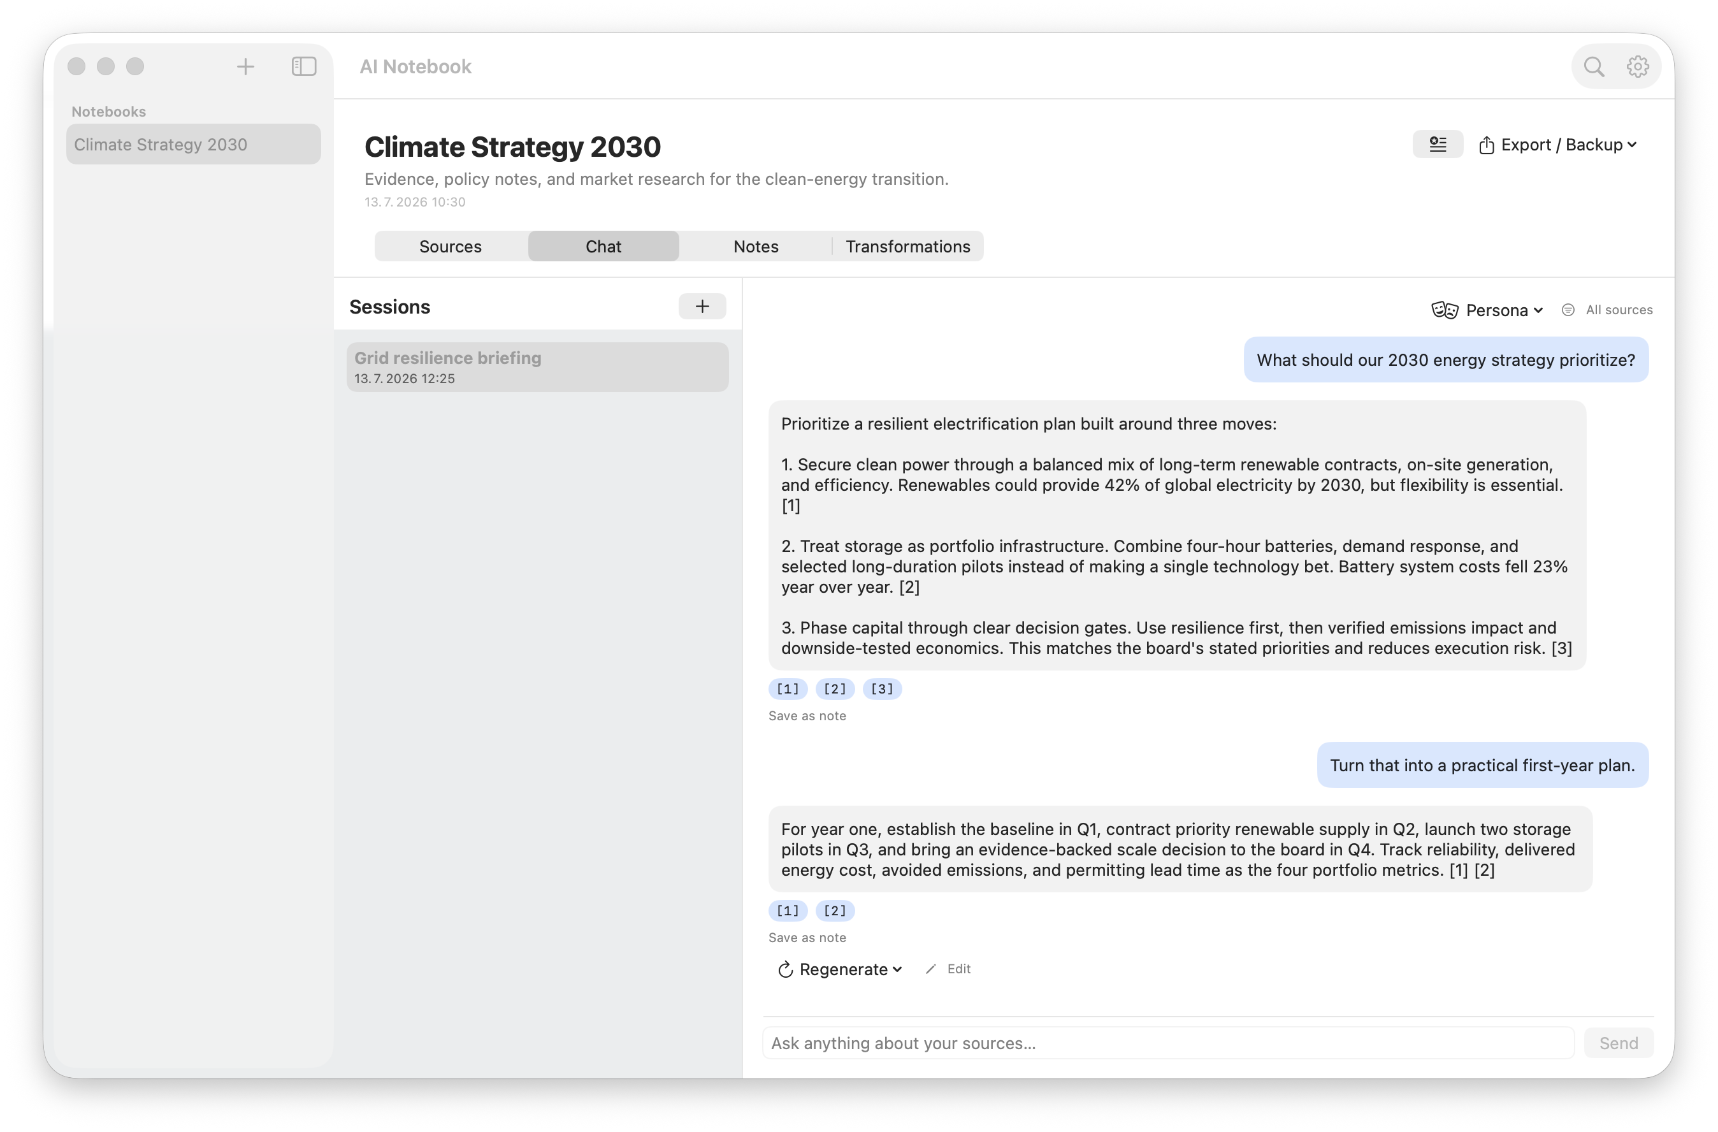Click the 13.7.2026 12:25 session timestamp
The height and width of the screenshot is (1132, 1718).
405,379
